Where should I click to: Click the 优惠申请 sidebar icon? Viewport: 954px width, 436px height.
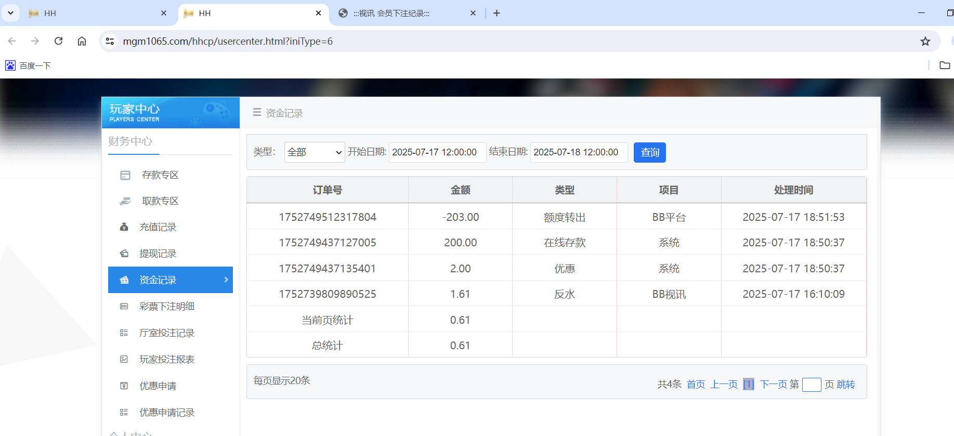point(124,386)
